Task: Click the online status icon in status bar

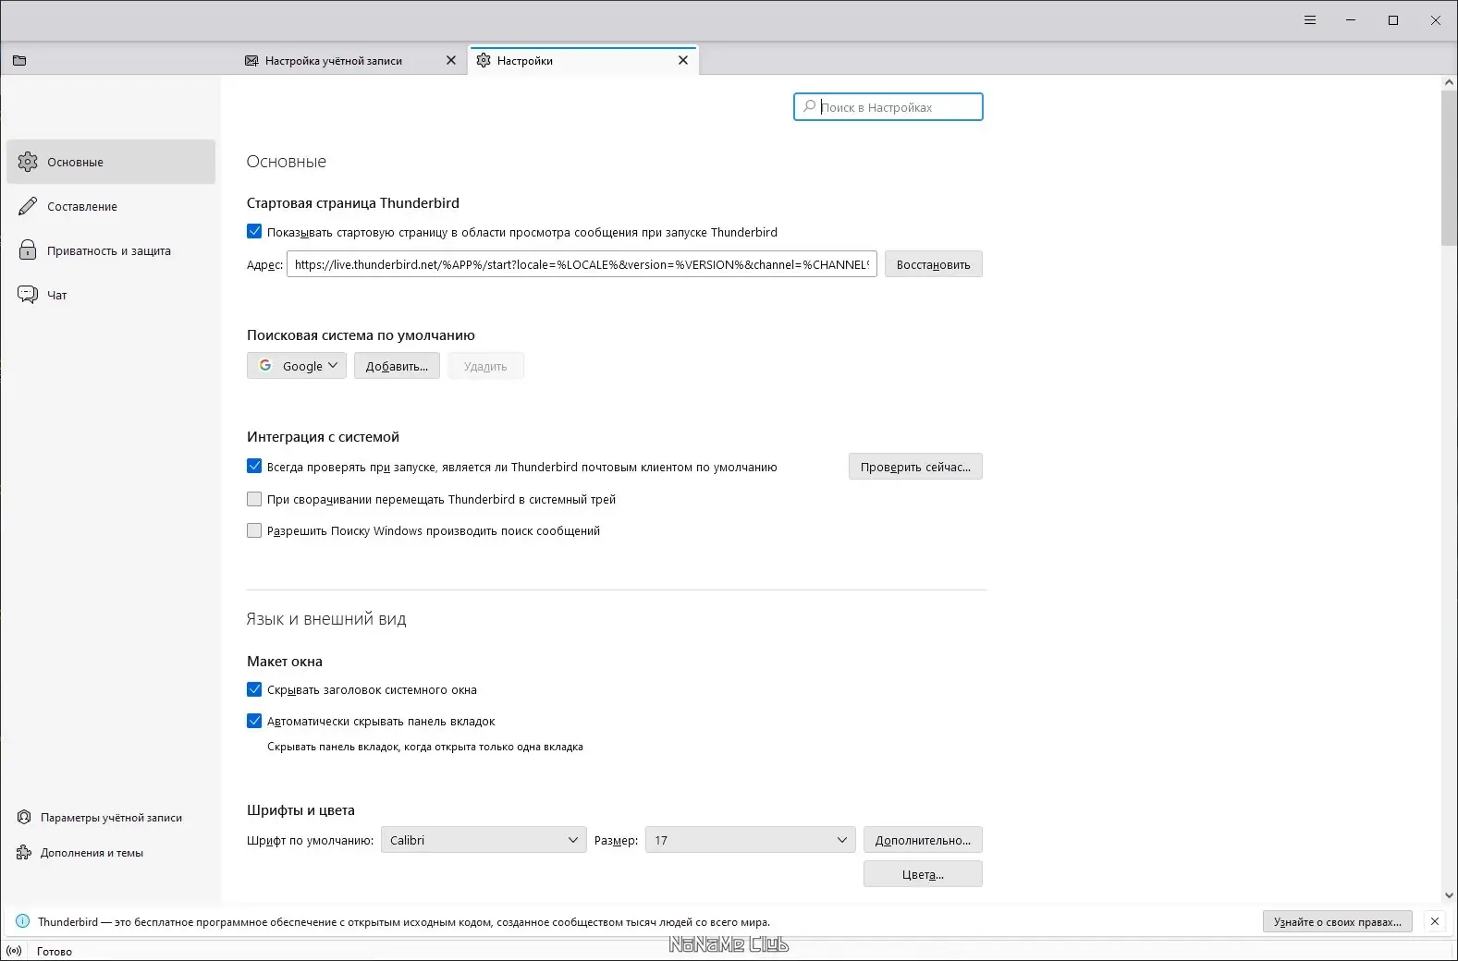Action: 14,951
